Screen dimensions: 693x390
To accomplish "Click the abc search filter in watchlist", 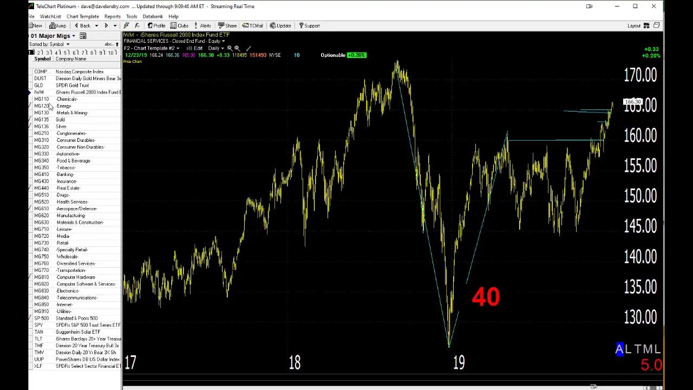I will coord(110,44).
